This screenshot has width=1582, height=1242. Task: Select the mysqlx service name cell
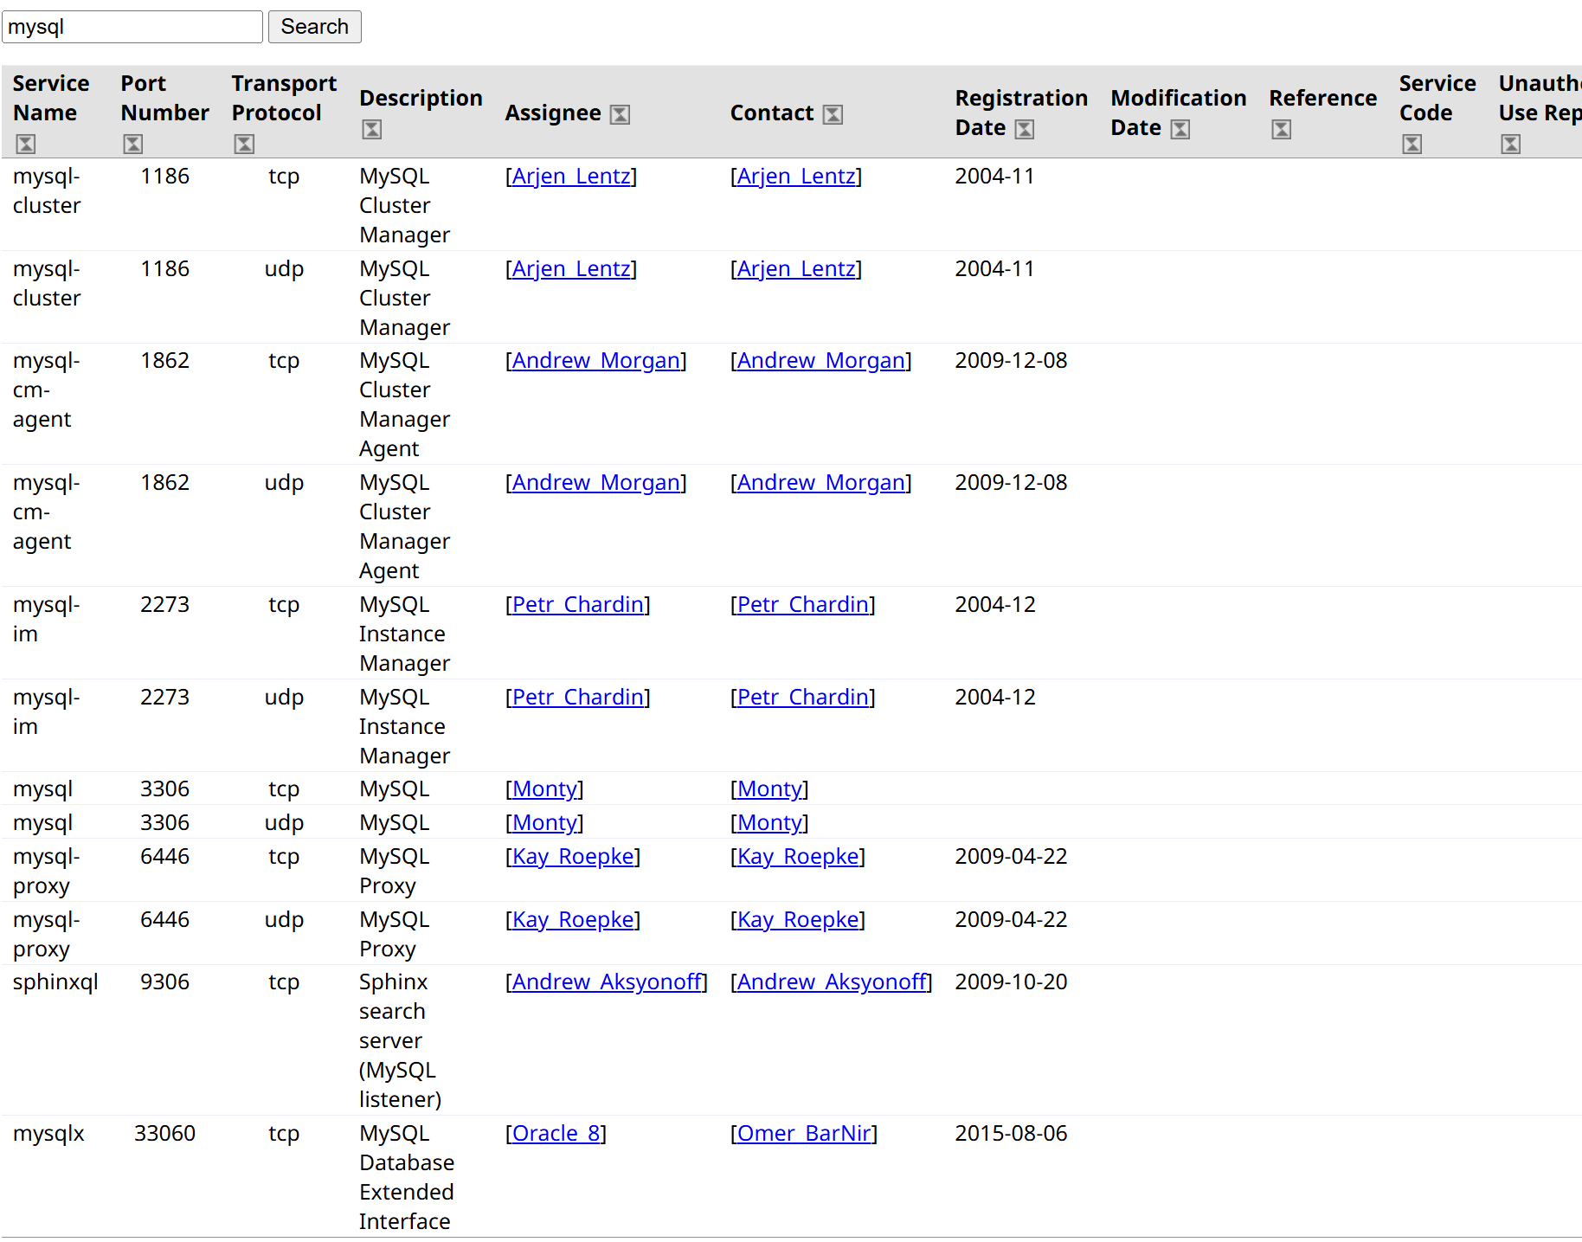coord(48,1134)
